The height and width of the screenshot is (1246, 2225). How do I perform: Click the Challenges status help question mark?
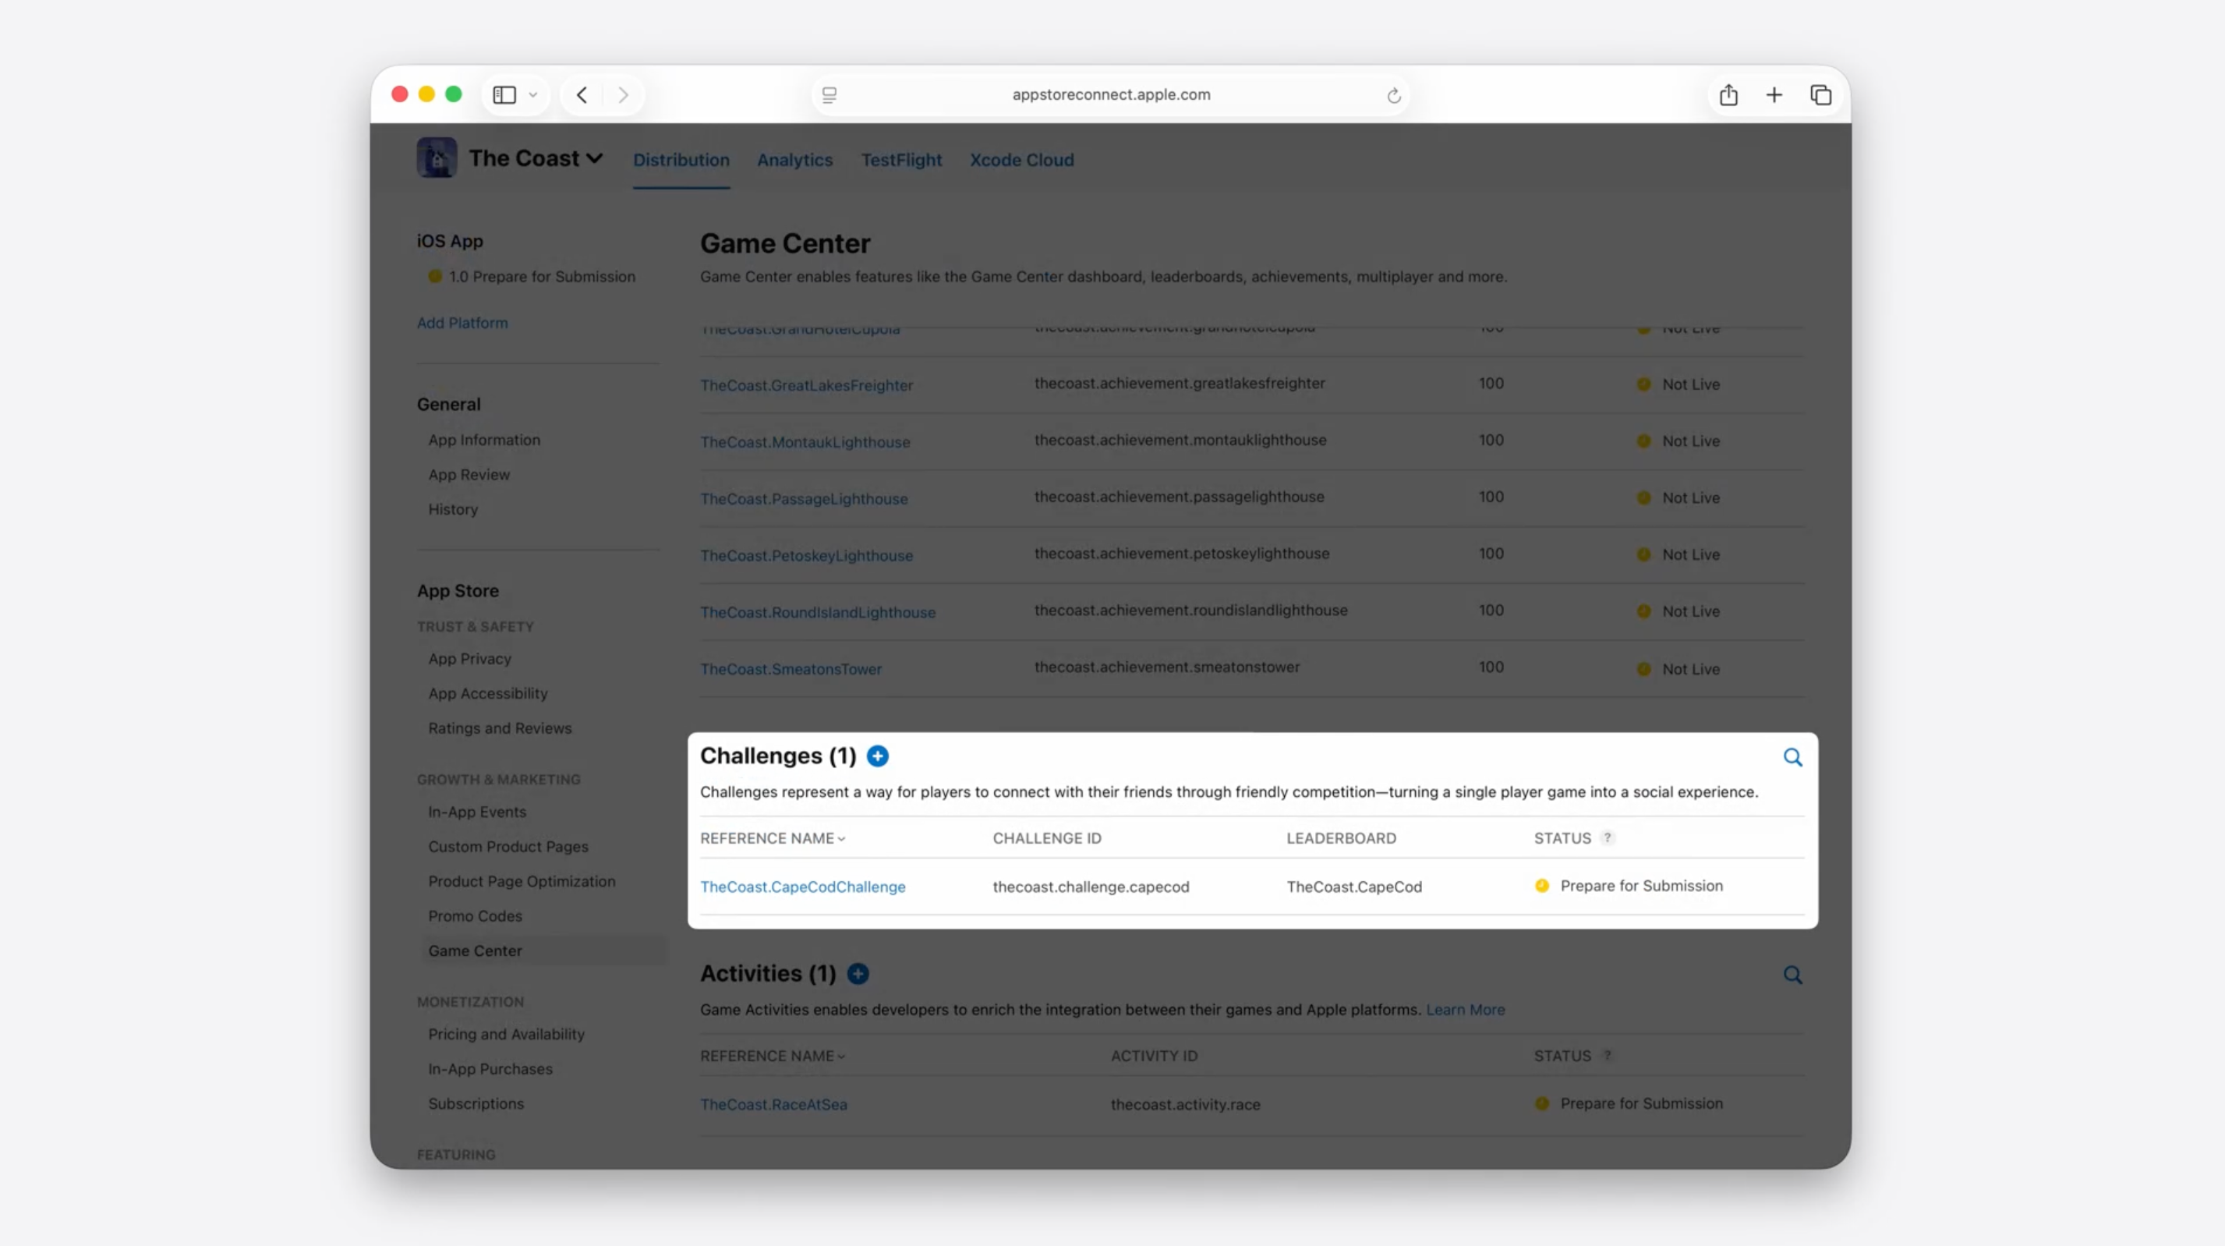tap(1607, 837)
